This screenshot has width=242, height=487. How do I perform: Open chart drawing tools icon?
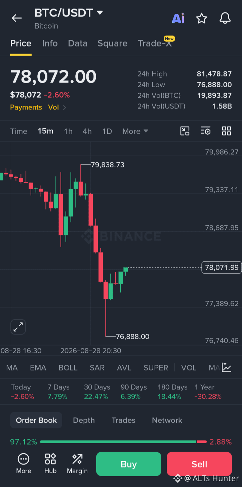tap(185, 131)
